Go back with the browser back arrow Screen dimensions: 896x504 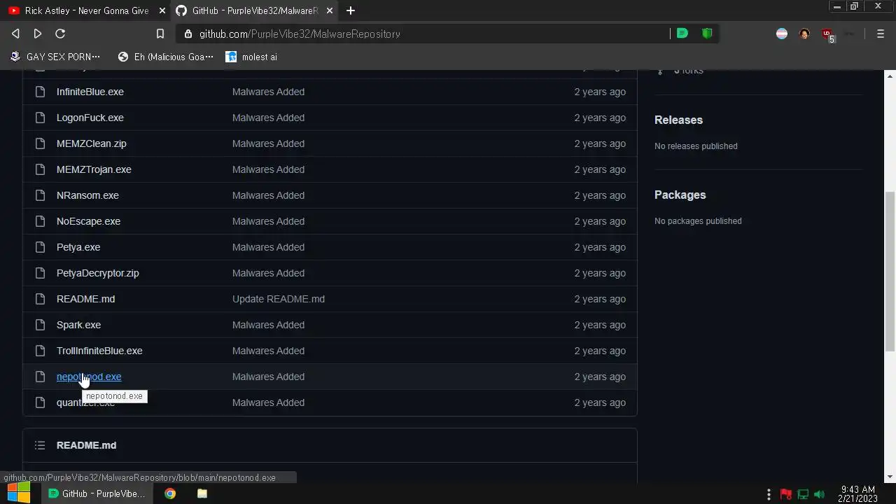click(x=15, y=34)
